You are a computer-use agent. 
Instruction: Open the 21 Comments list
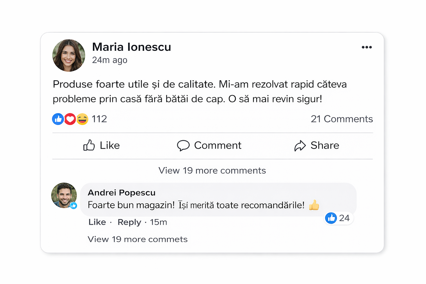[x=342, y=119]
